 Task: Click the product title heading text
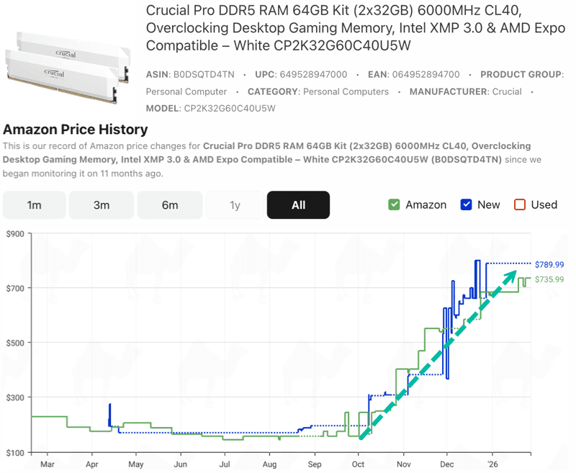click(x=353, y=28)
